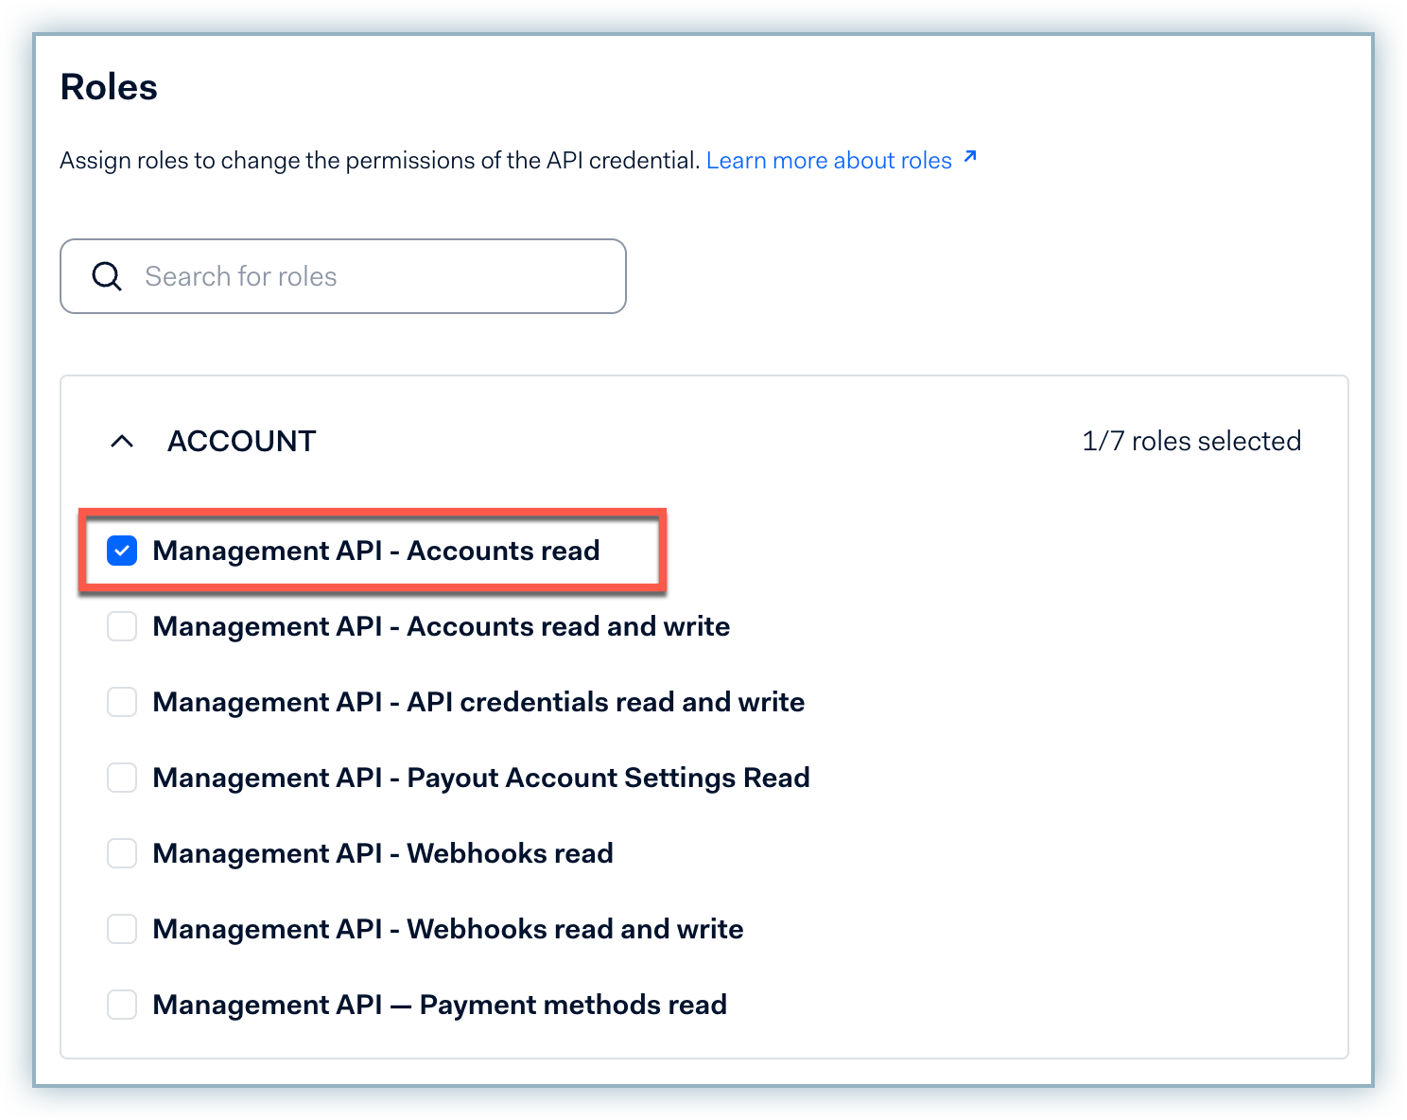Uncheck the Accounts read checkbox
The height and width of the screenshot is (1120, 1407).
tap(122, 551)
